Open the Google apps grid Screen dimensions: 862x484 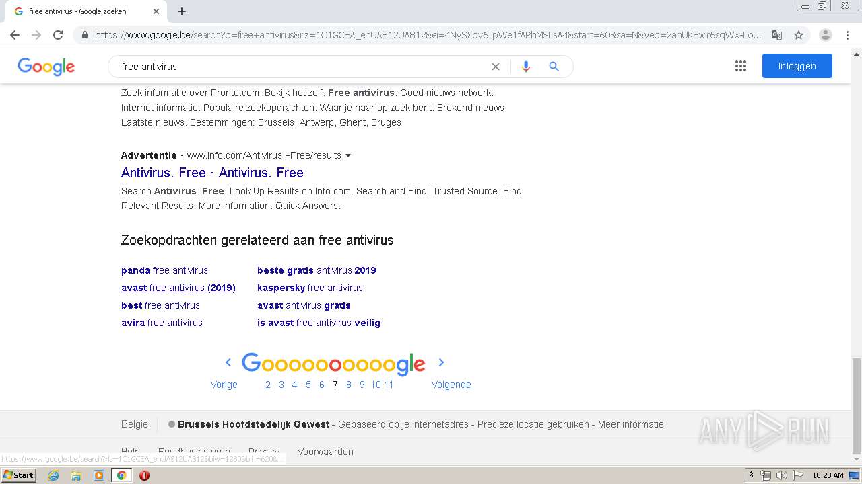coord(741,66)
